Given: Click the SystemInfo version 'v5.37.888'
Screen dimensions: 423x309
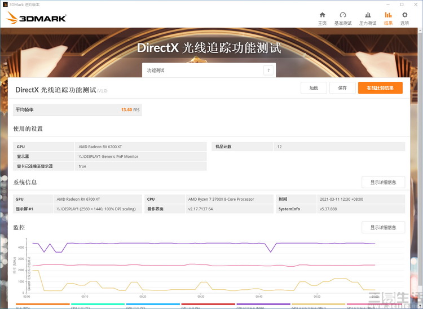Looking at the screenshot, I should pyautogui.click(x=328, y=209).
